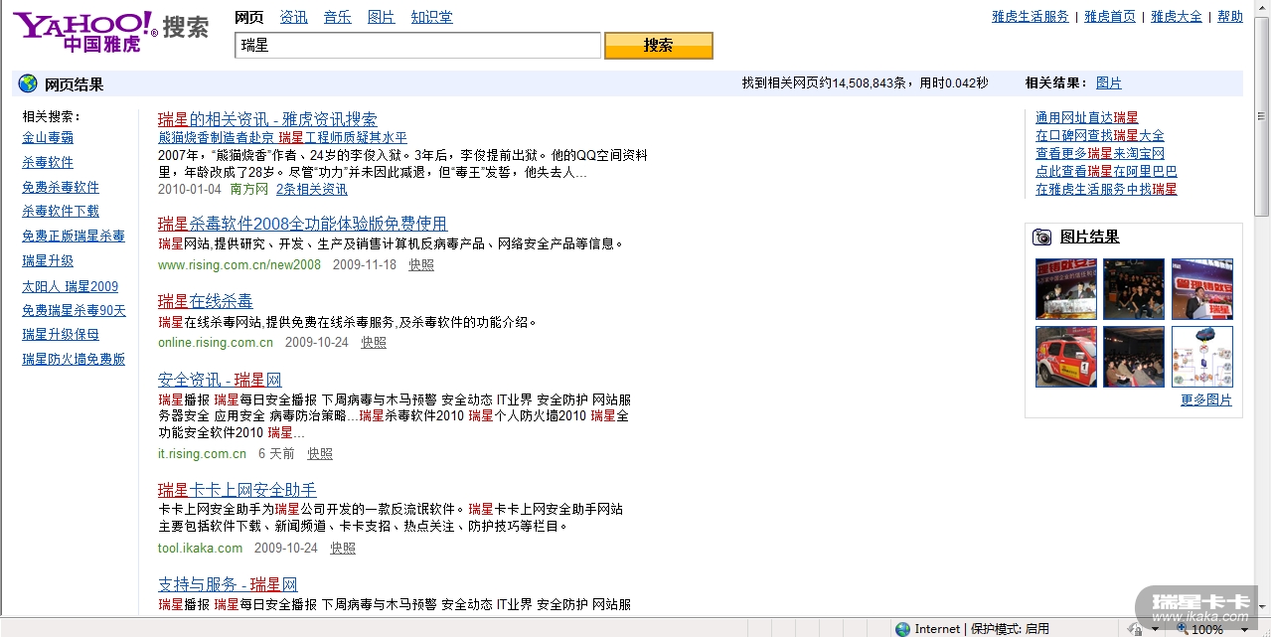The height and width of the screenshot is (637, 1271).
Task: Select related search 免费瑞星杀毒90天
Action: coord(75,311)
